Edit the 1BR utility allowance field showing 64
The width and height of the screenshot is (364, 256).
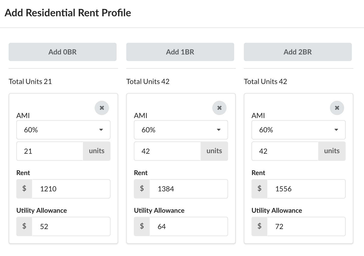(189, 226)
